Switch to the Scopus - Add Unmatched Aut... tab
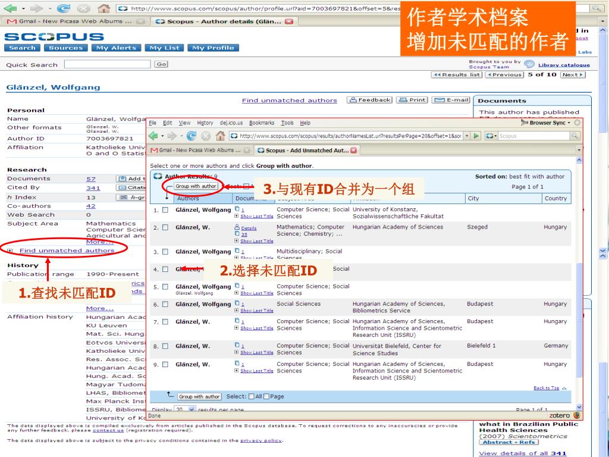This screenshot has height=457, width=609. pos(307,151)
